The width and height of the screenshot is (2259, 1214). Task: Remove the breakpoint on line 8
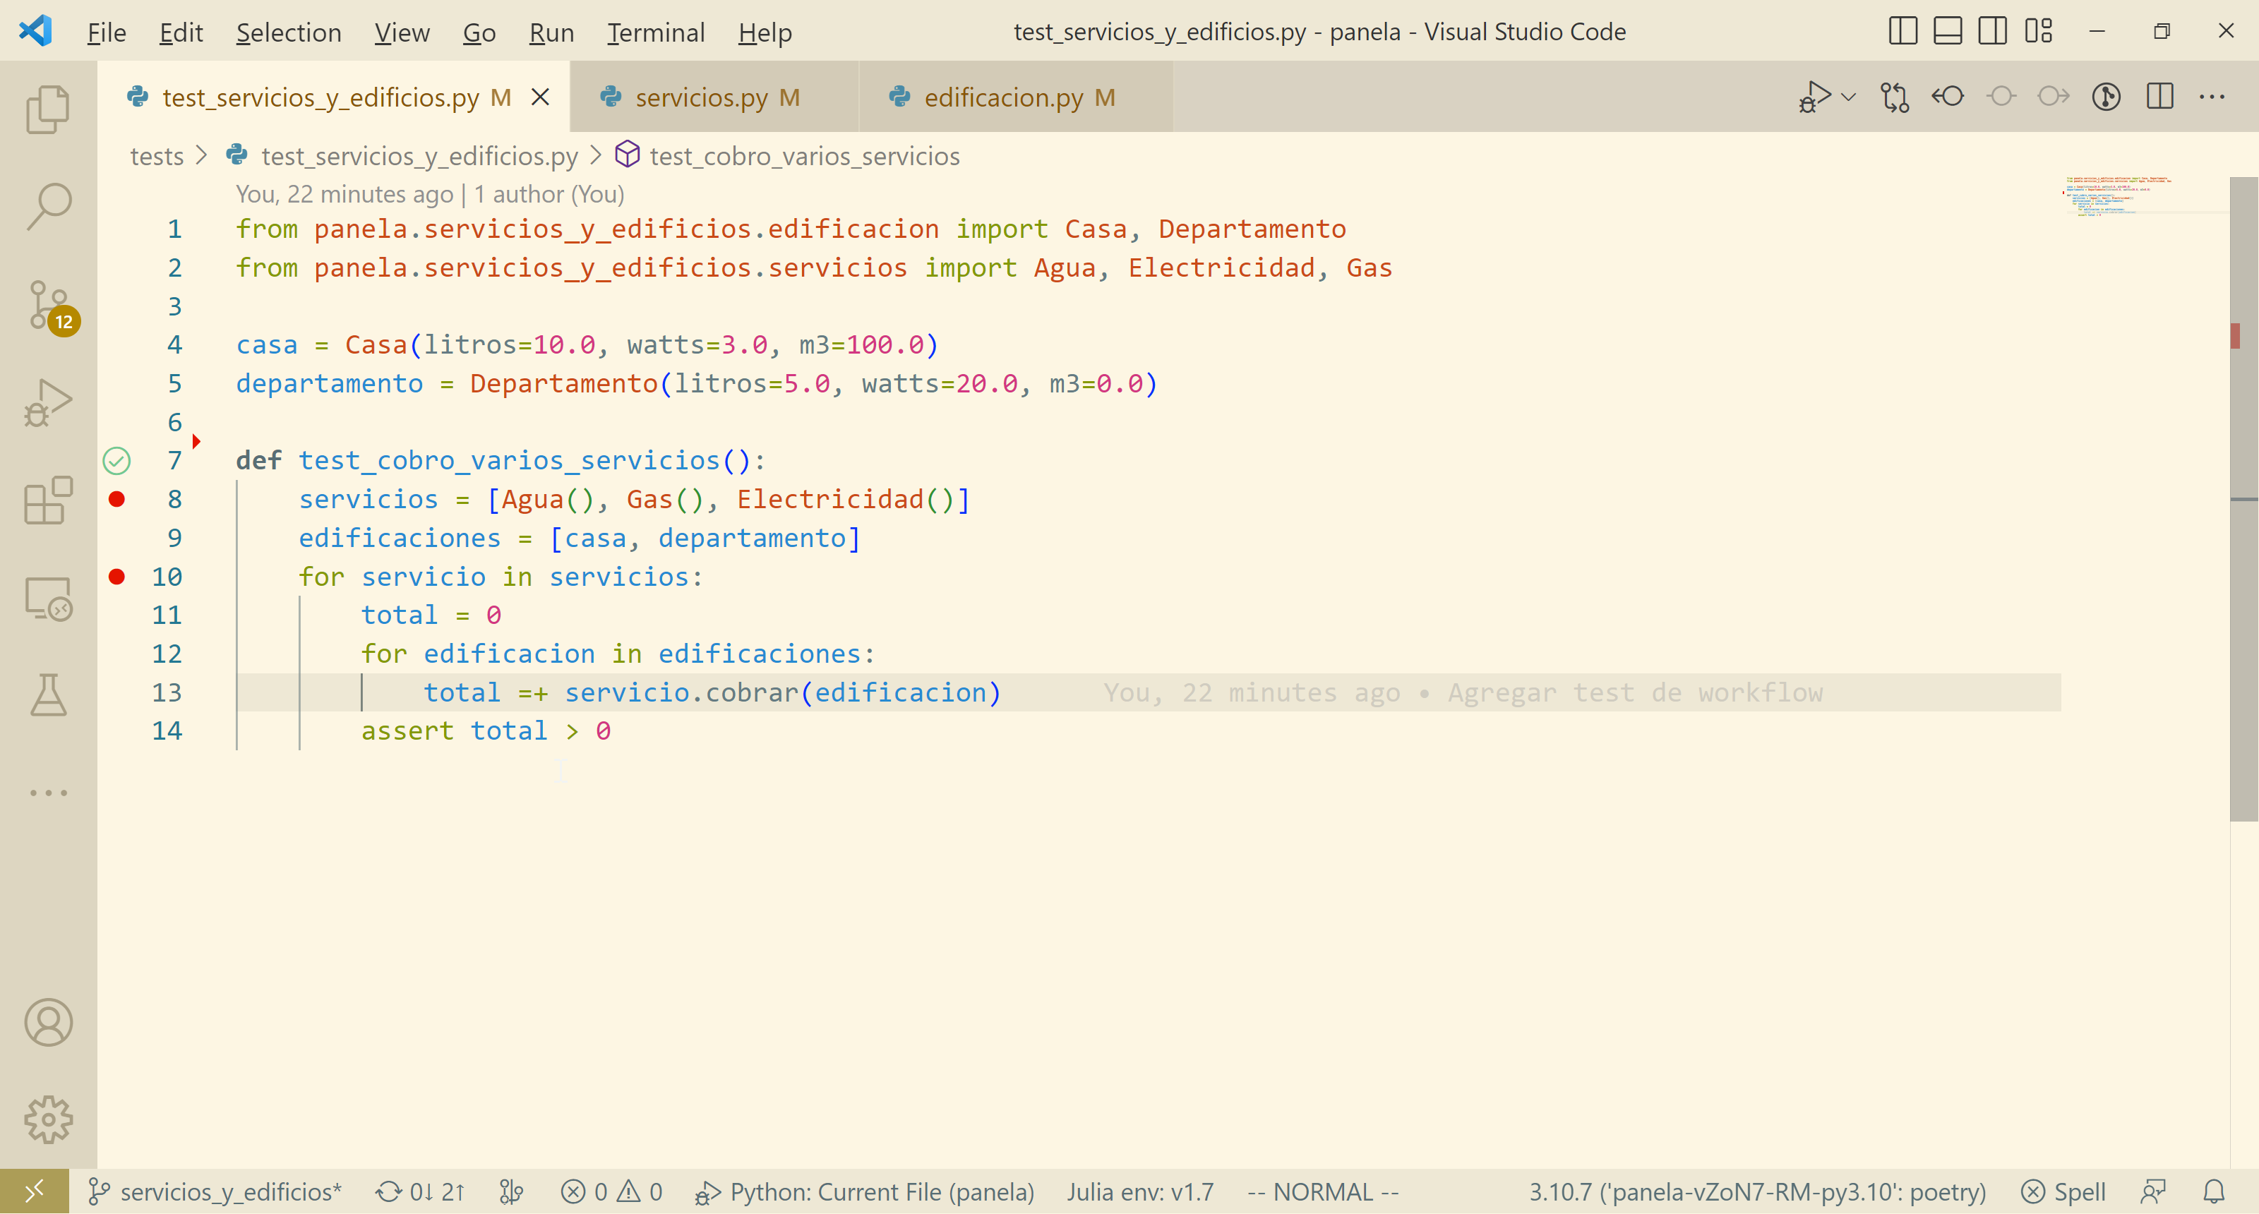click(x=116, y=499)
